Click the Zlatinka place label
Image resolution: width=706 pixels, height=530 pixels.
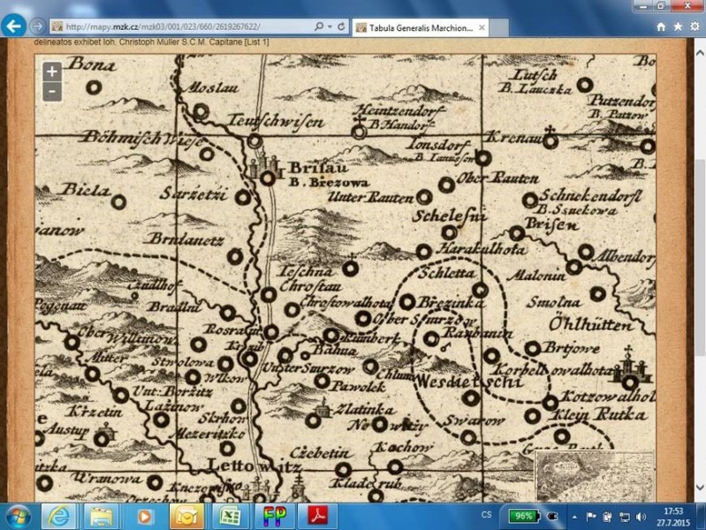coord(365,410)
